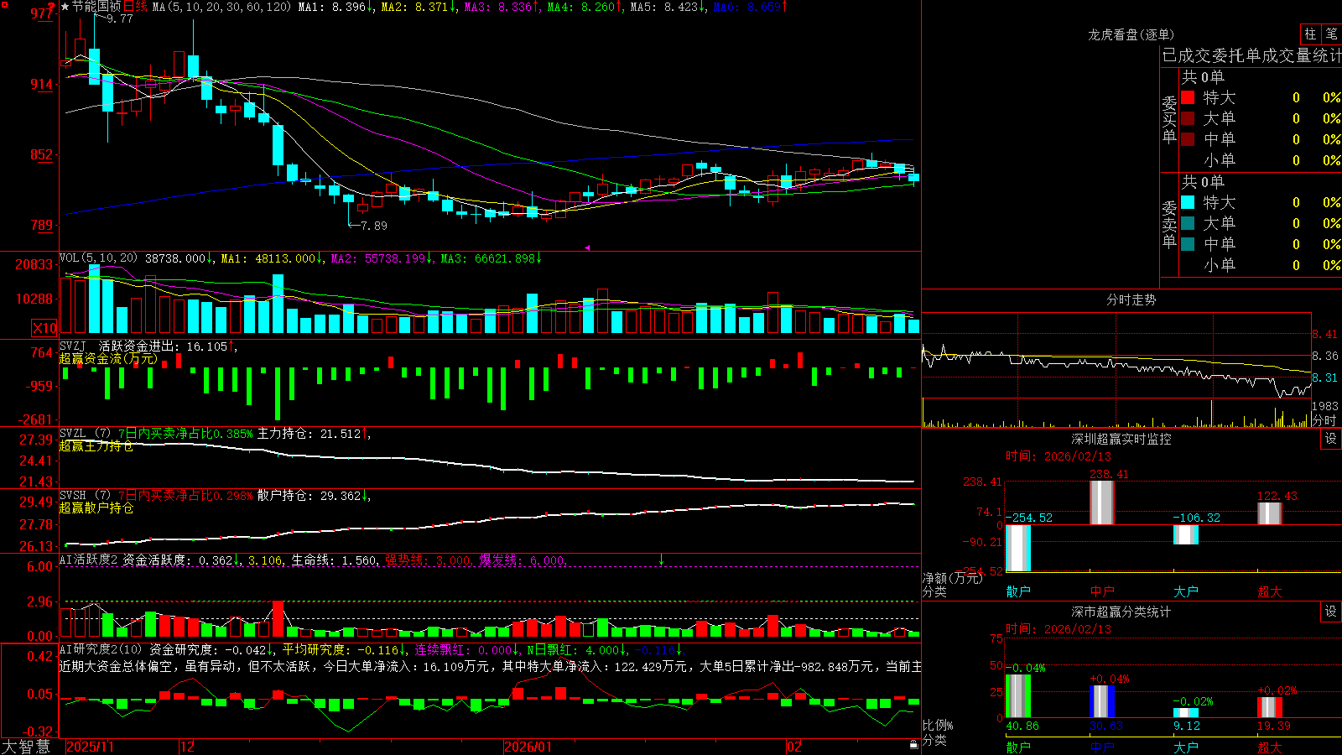Jump to 2026/01 on the date axis
Screen dimensions: 1342x755
pos(528,747)
